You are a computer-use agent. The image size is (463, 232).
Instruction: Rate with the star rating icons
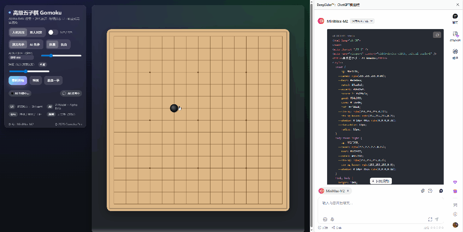click(436, 228)
